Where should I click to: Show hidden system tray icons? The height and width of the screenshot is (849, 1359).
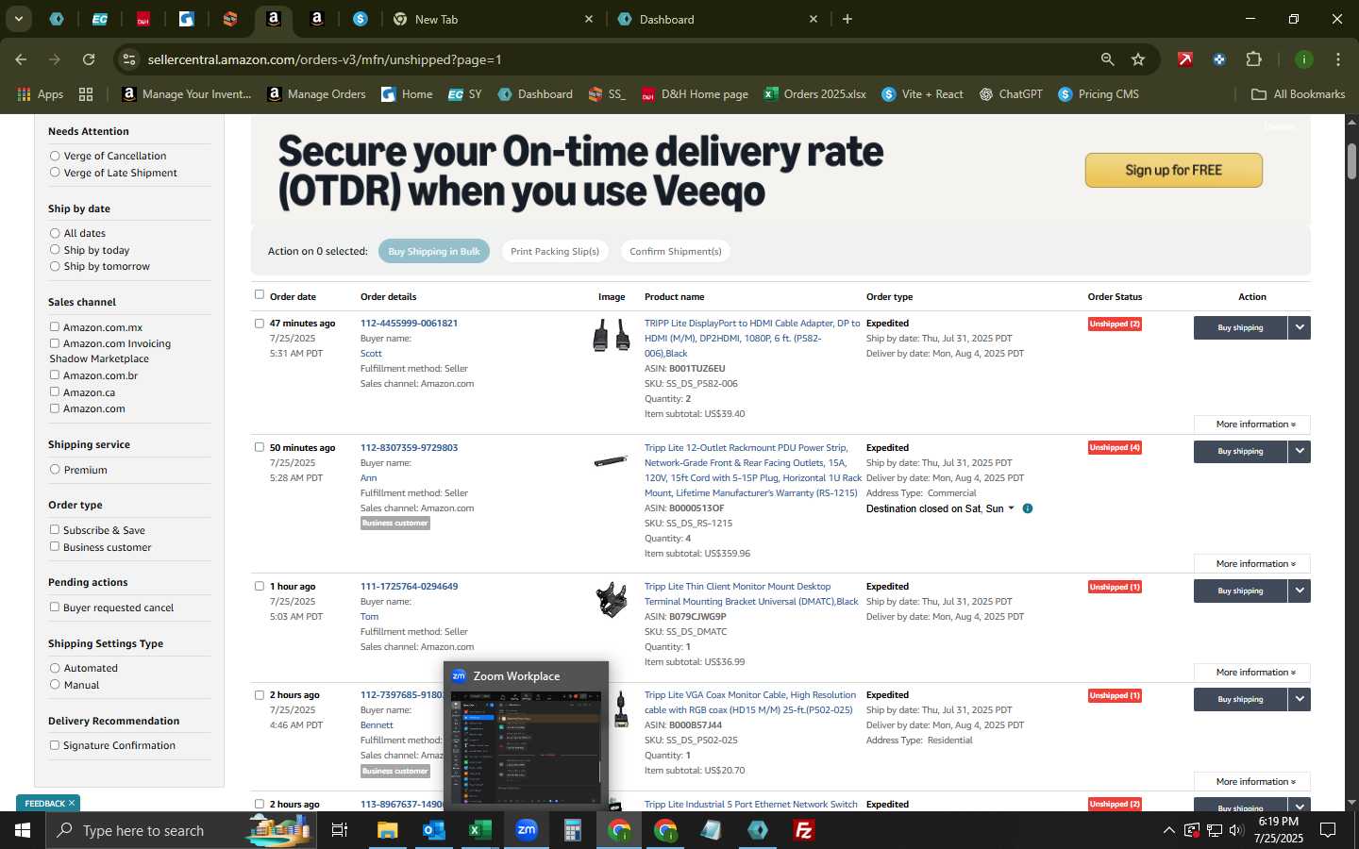1168,830
